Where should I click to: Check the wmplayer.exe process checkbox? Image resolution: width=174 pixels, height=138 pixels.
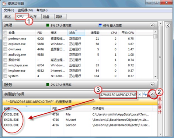(x=5, y=65)
